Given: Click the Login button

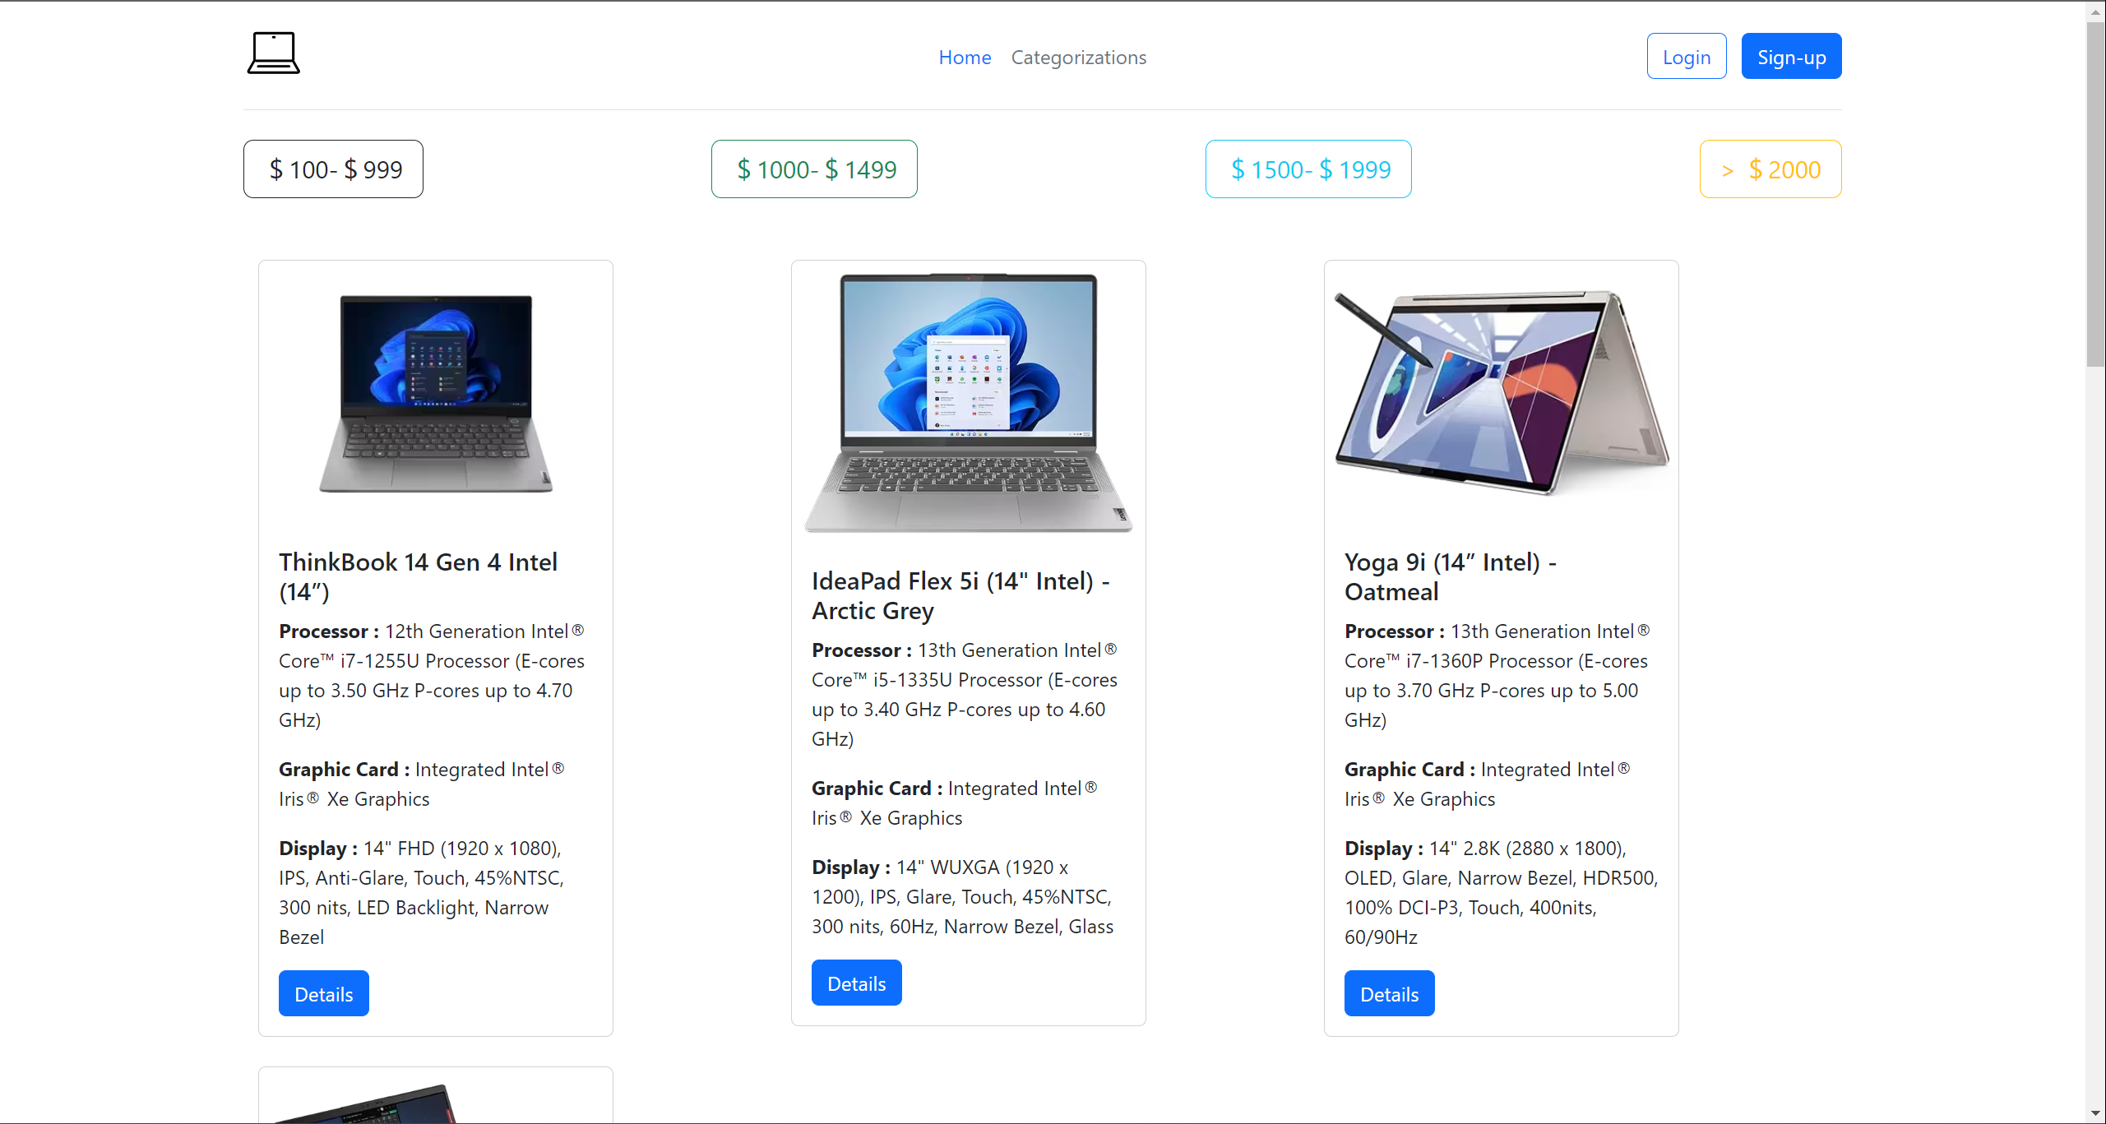Looking at the screenshot, I should [1686, 55].
